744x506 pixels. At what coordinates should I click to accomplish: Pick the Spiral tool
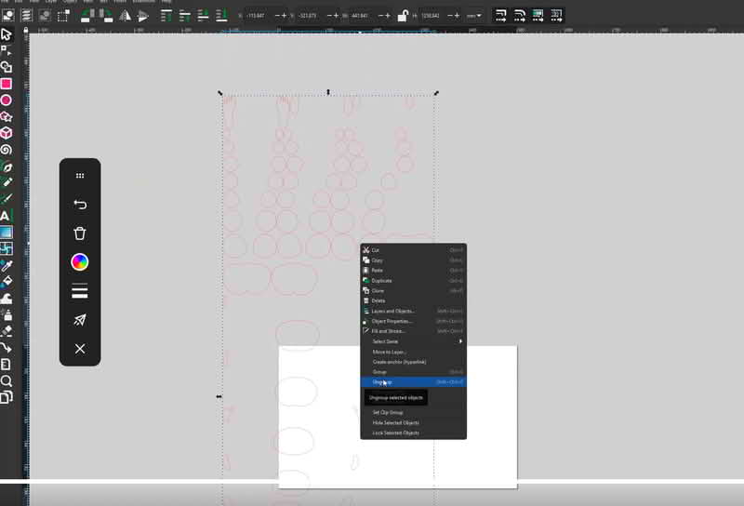pos(6,150)
